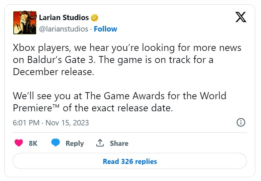Screen dimensions: 261x181
Task: Click the Larian Studios display name
Action: (x=64, y=17)
